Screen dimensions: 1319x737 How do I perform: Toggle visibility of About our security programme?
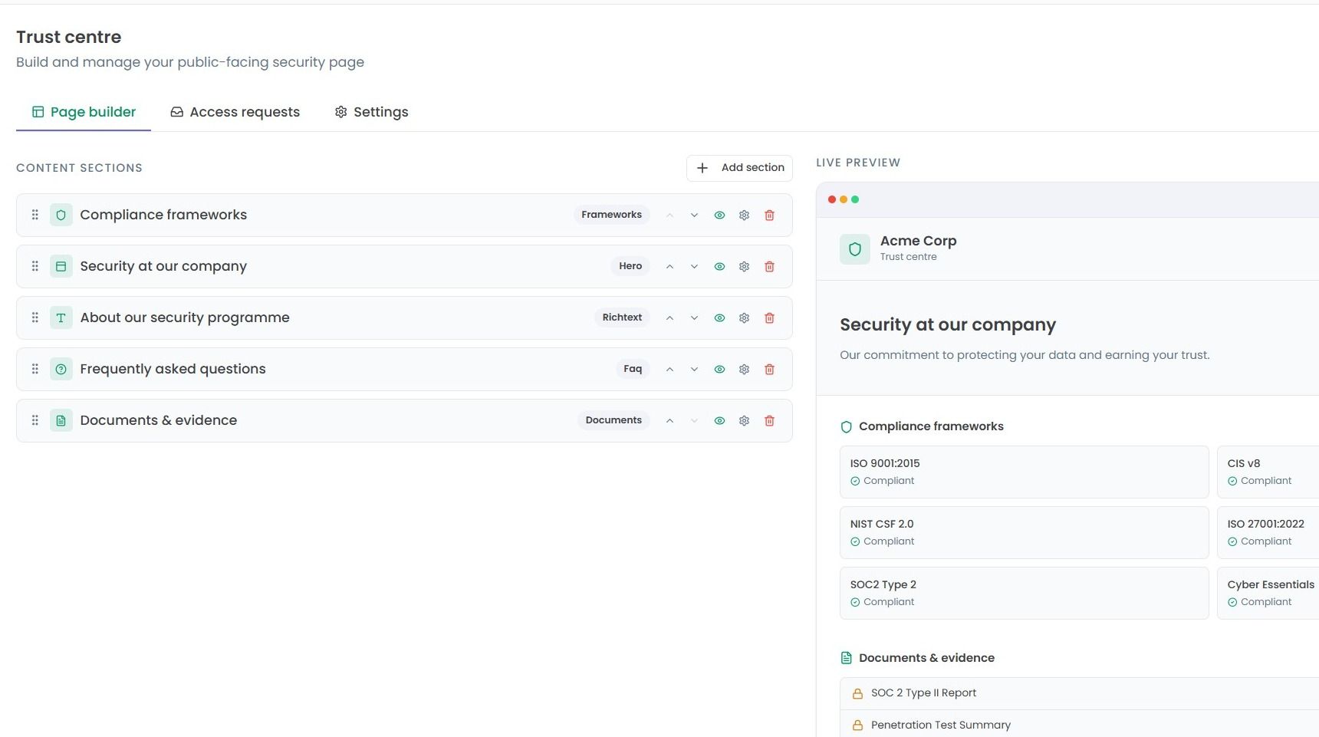[719, 318]
